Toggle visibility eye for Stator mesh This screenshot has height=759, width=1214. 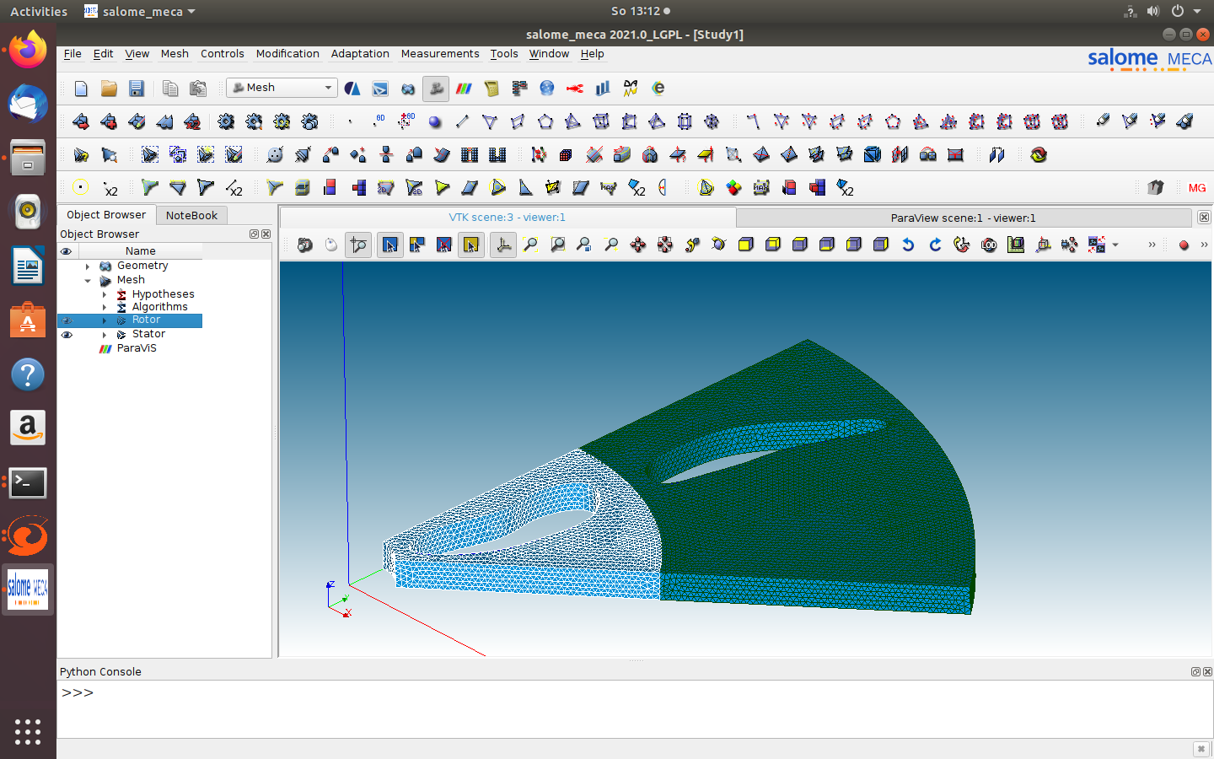pyautogui.click(x=67, y=335)
